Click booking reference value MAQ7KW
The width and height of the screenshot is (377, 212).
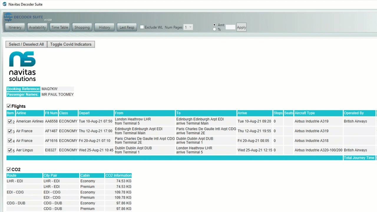49,89
